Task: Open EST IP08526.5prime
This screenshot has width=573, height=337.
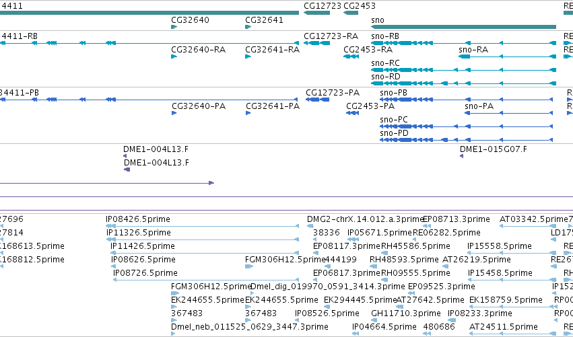Action: click(x=297, y=320)
